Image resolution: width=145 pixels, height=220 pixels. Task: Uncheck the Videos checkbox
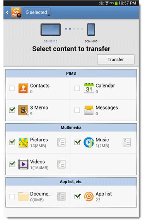pos(12,164)
